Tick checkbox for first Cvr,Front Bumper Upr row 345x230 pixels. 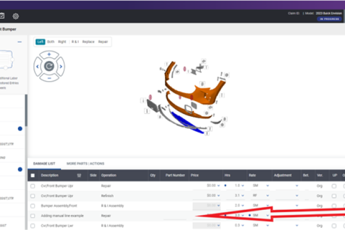[33, 186]
